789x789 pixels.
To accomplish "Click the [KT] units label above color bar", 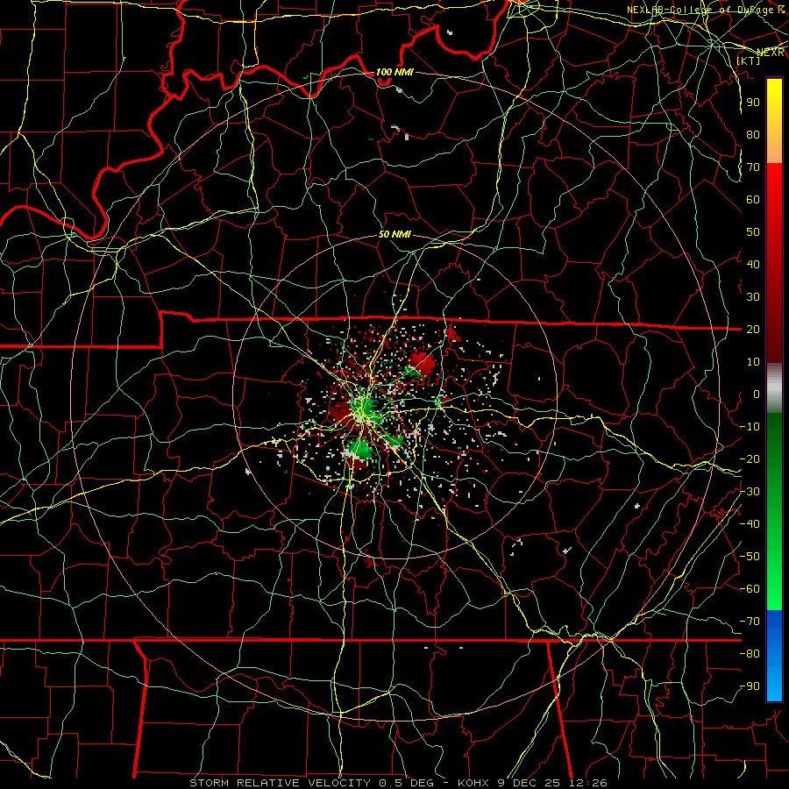I will 748,60.
